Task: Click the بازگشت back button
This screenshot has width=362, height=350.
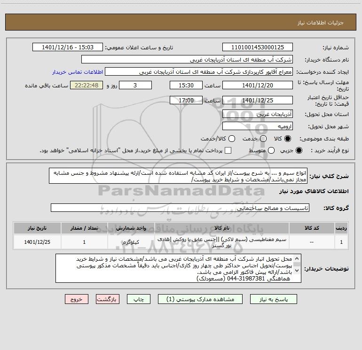Action: [x=108, y=299]
